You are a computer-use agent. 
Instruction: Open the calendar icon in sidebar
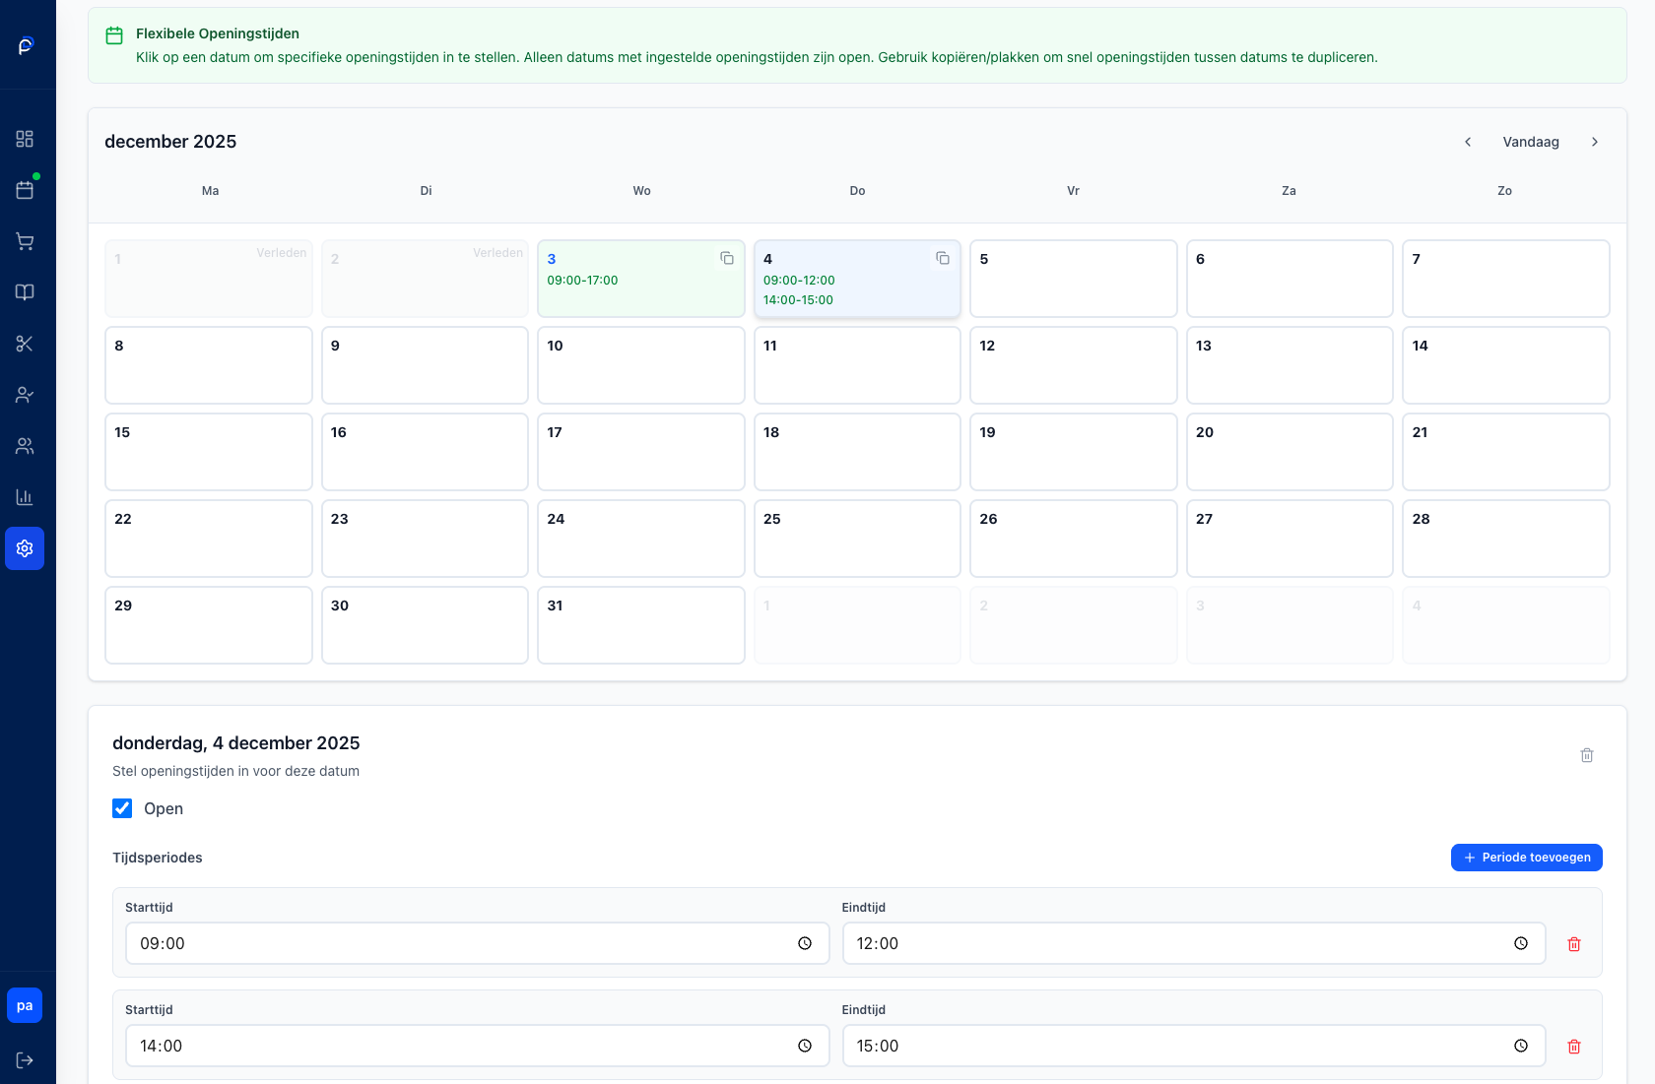(x=25, y=190)
